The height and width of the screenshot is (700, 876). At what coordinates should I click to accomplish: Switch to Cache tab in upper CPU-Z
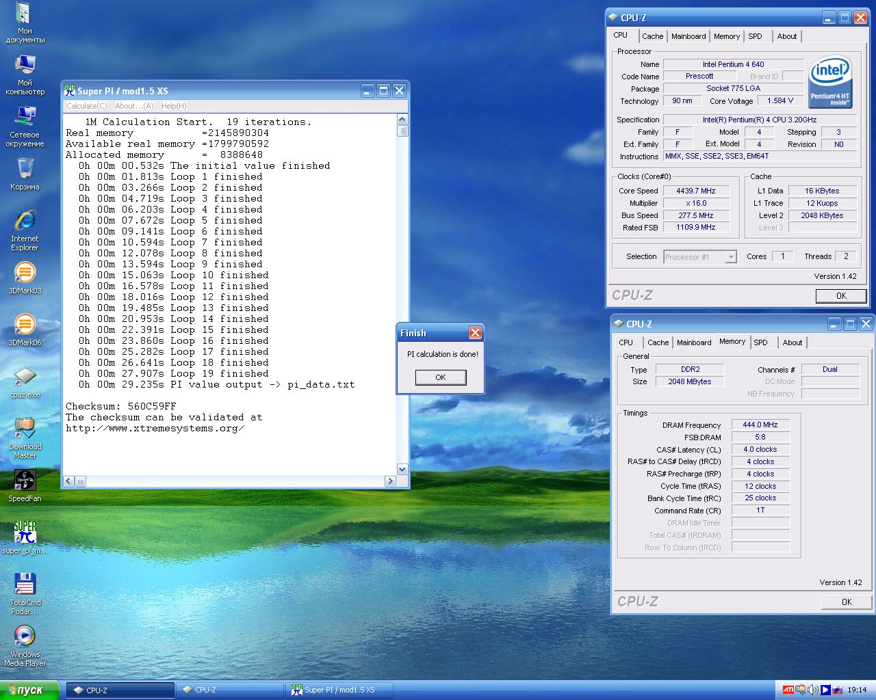652,36
